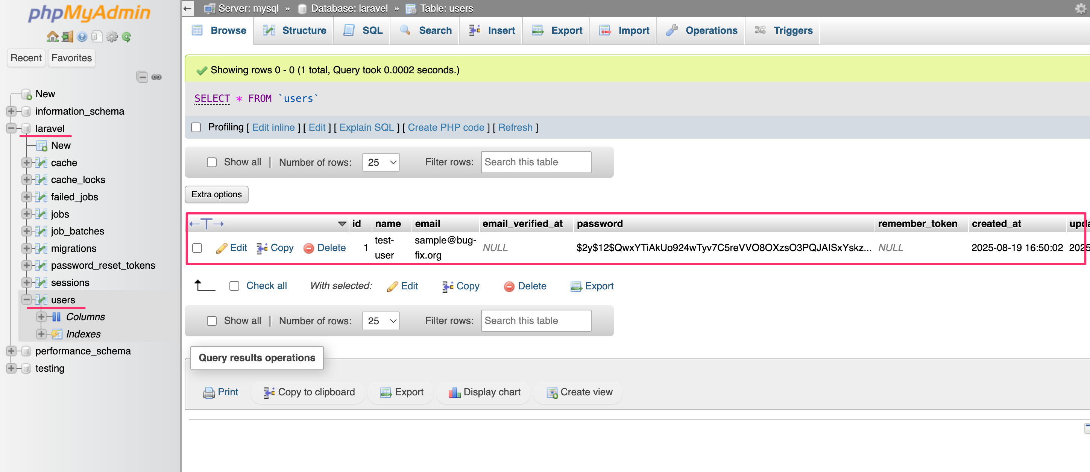Click Print in query results operations
The width and height of the screenshot is (1090, 472).
tap(220, 392)
